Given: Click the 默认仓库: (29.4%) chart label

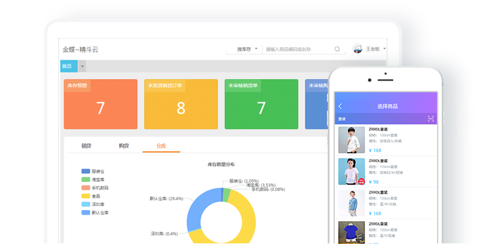Looking at the screenshot, I should click(x=166, y=198).
